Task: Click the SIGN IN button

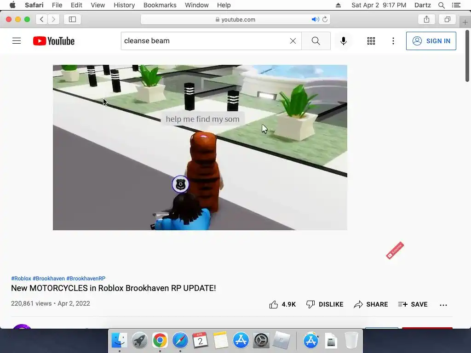Action: click(x=431, y=41)
